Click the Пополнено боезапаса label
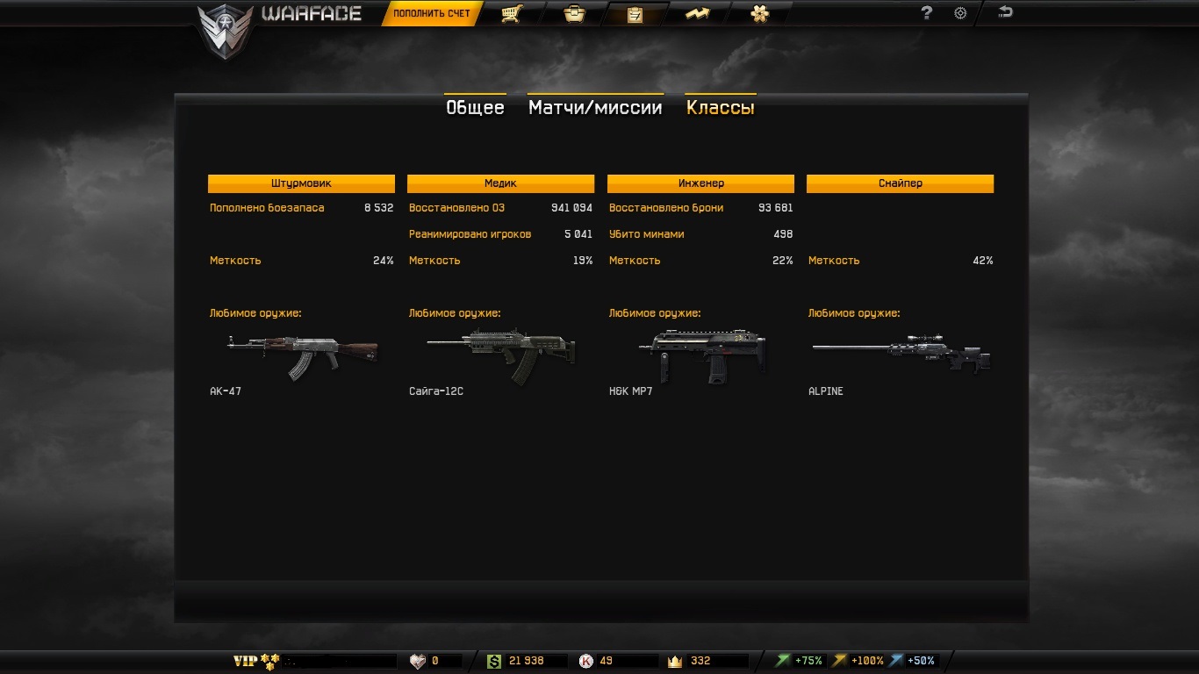This screenshot has height=674, width=1199. (x=267, y=208)
